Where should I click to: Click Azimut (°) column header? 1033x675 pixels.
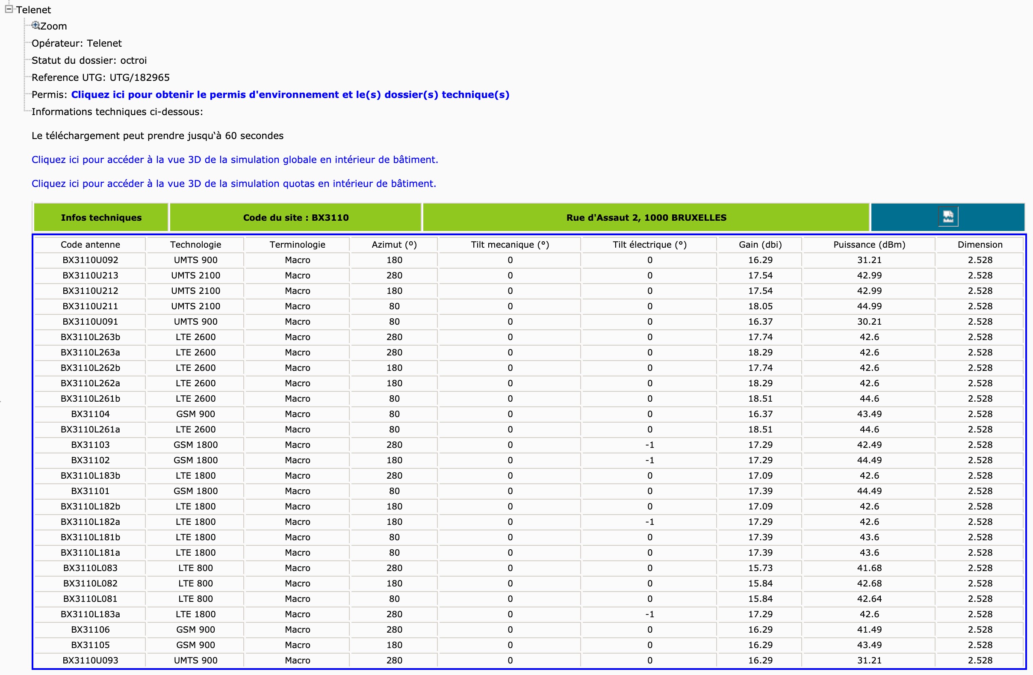(394, 245)
